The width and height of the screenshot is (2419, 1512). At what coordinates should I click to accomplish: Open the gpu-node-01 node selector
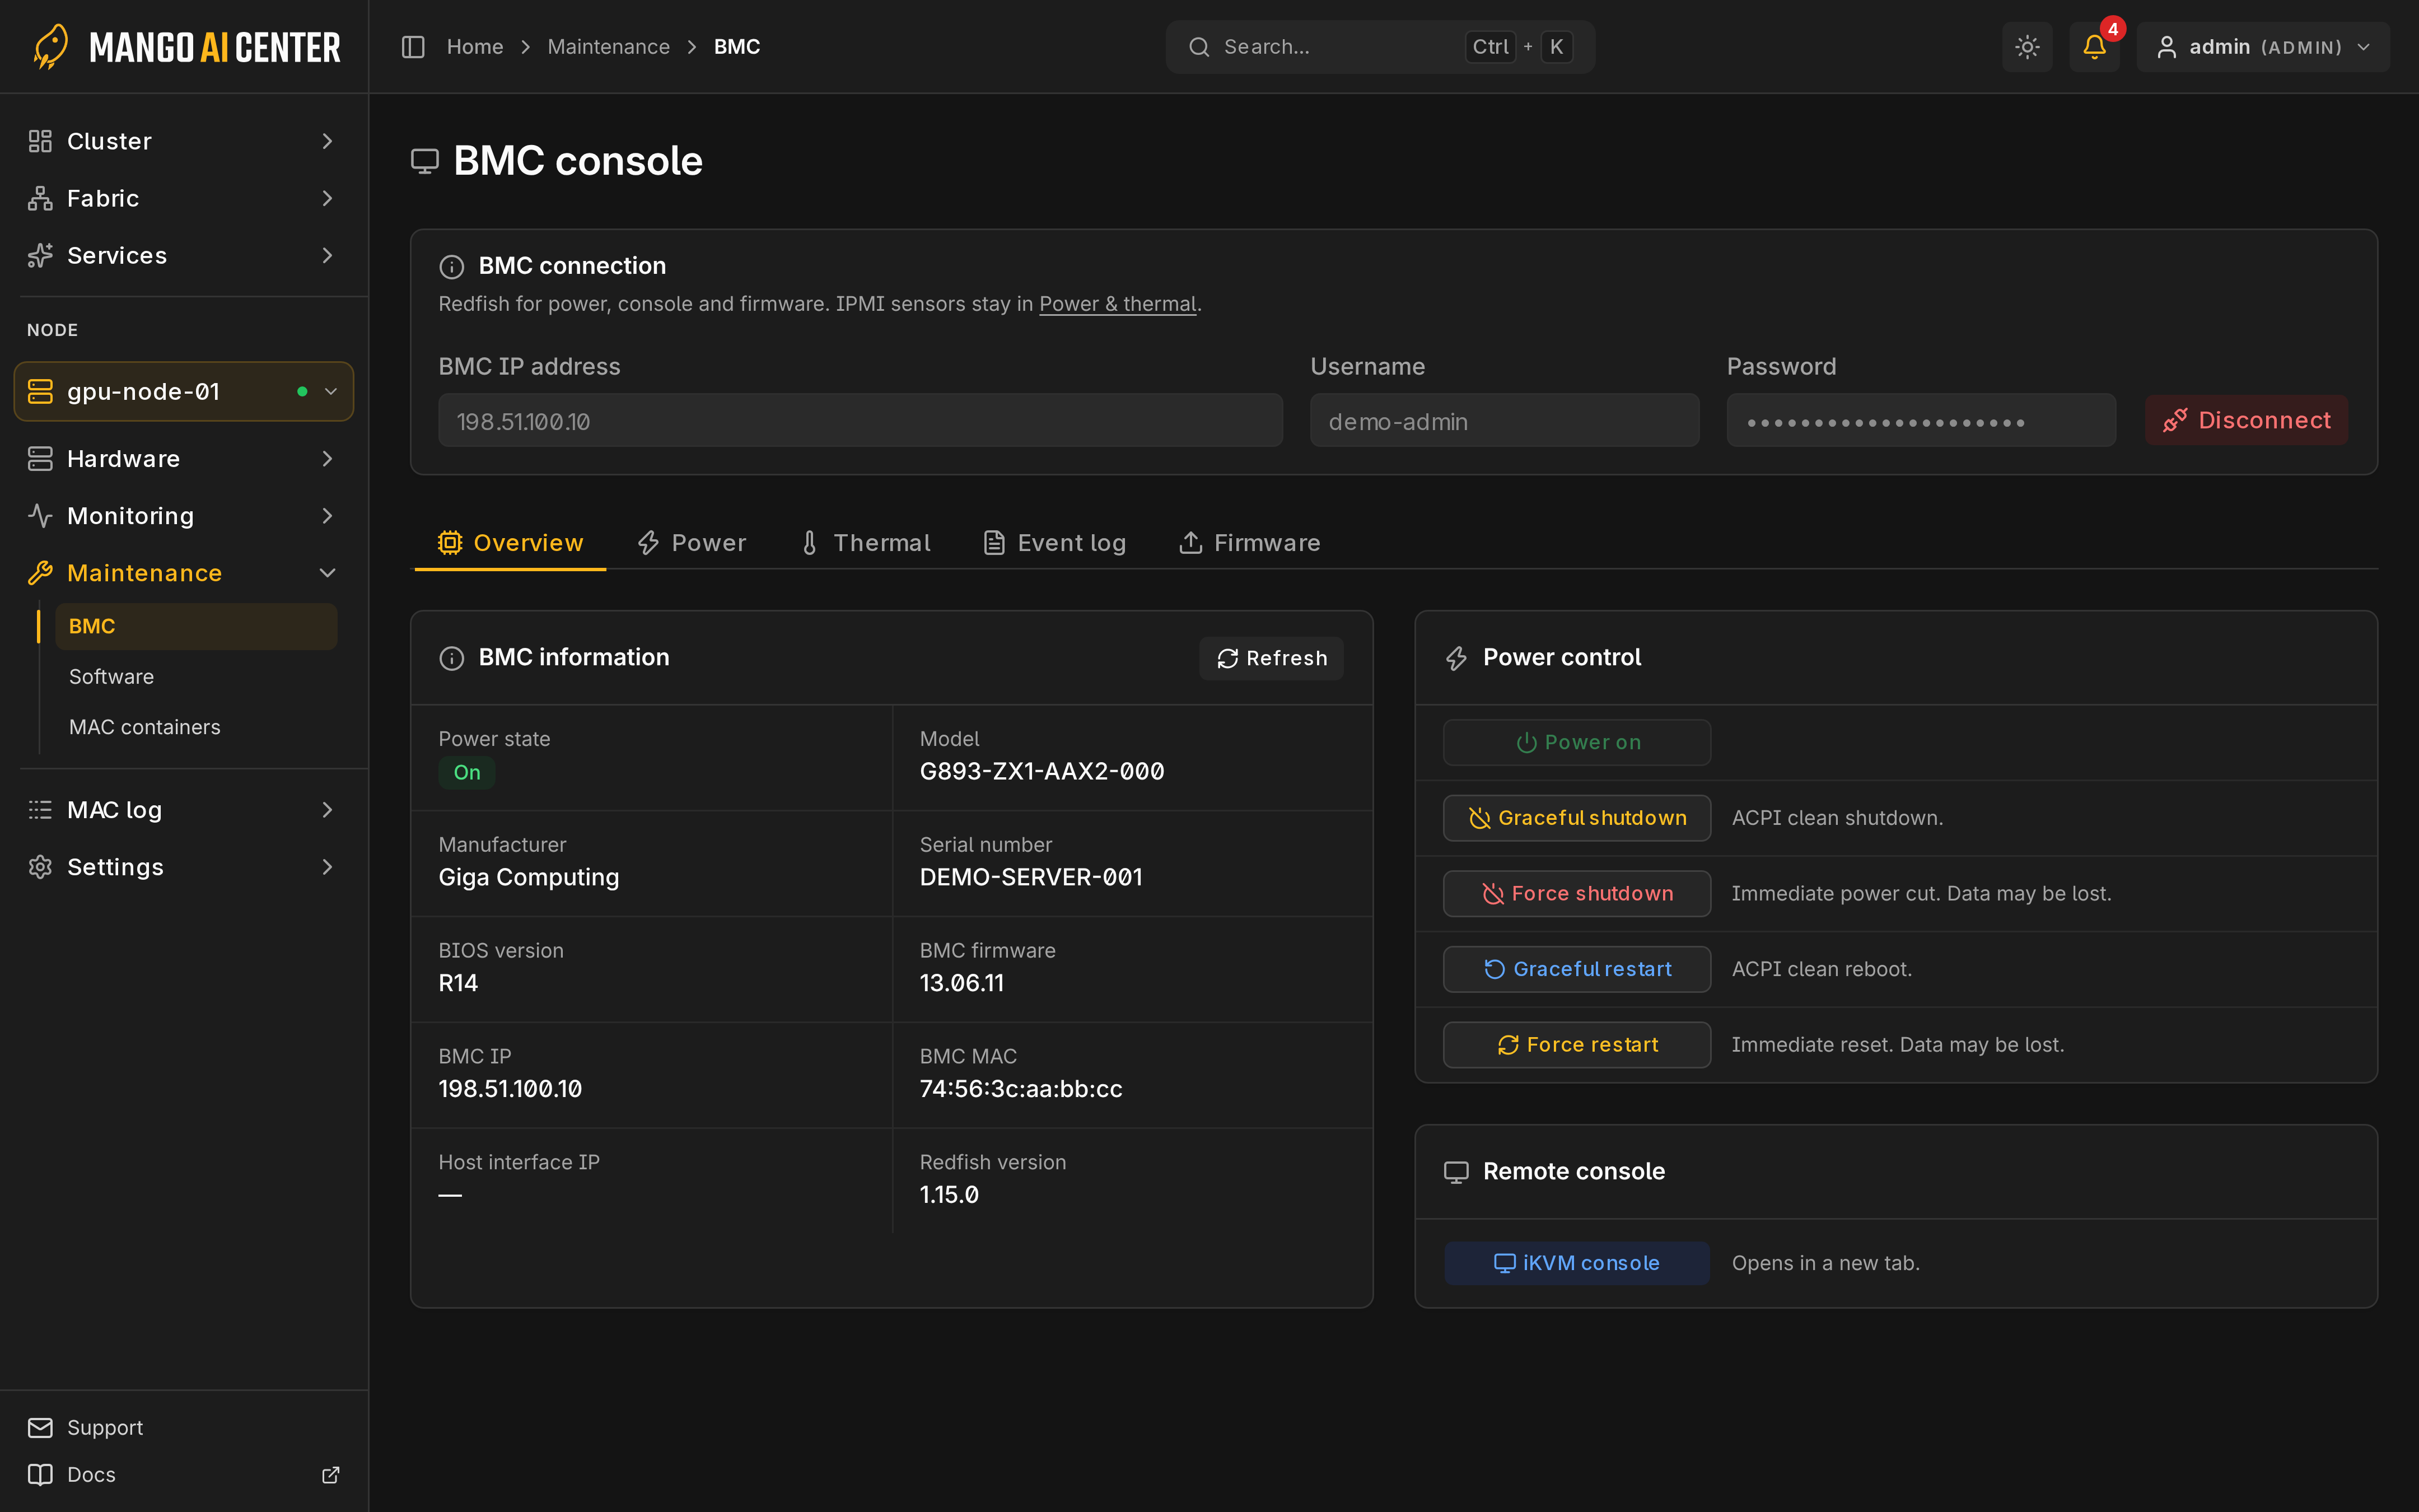pos(184,391)
